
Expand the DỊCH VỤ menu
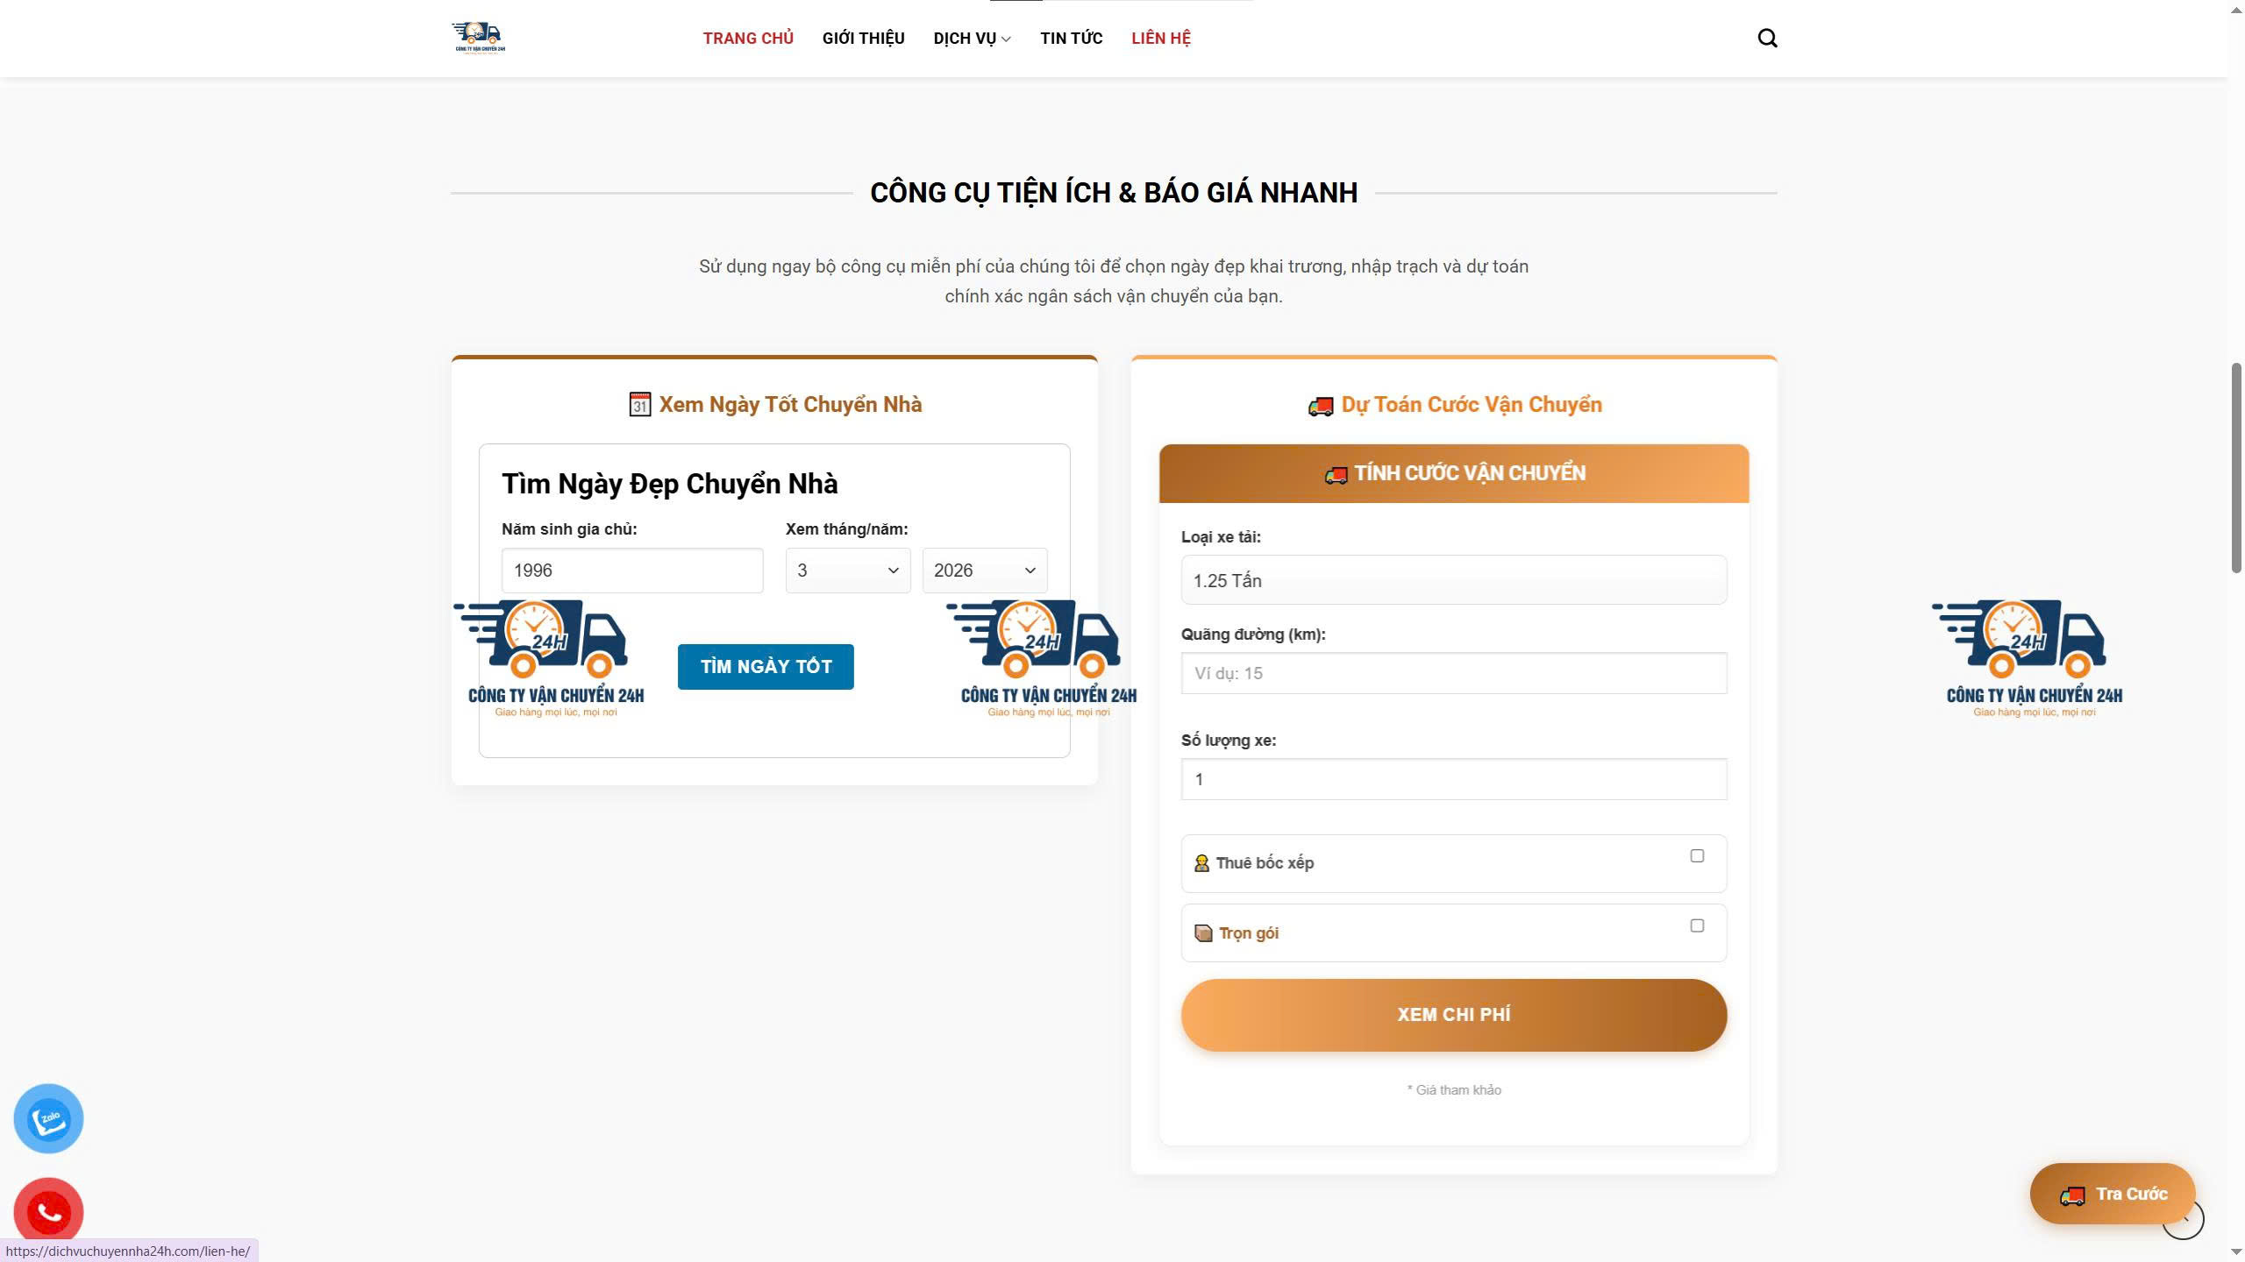tap(971, 39)
